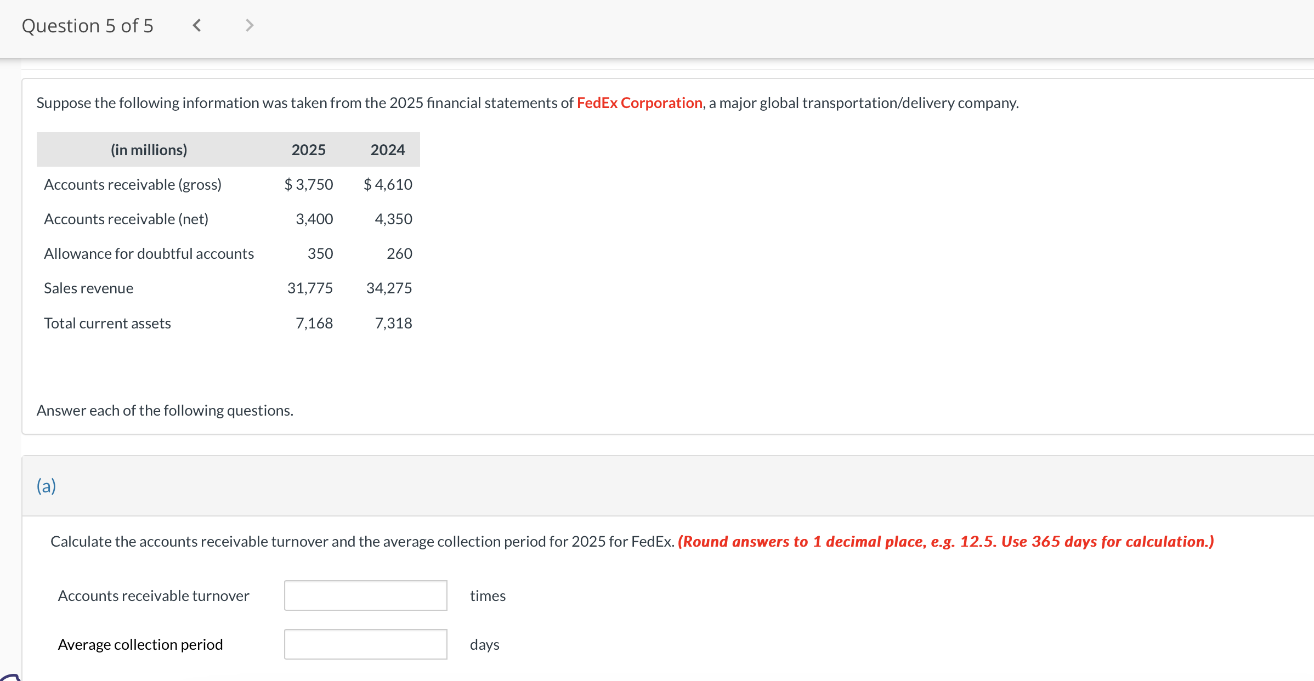Select the $3,750 gross receivables value

[x=309, y=184]
